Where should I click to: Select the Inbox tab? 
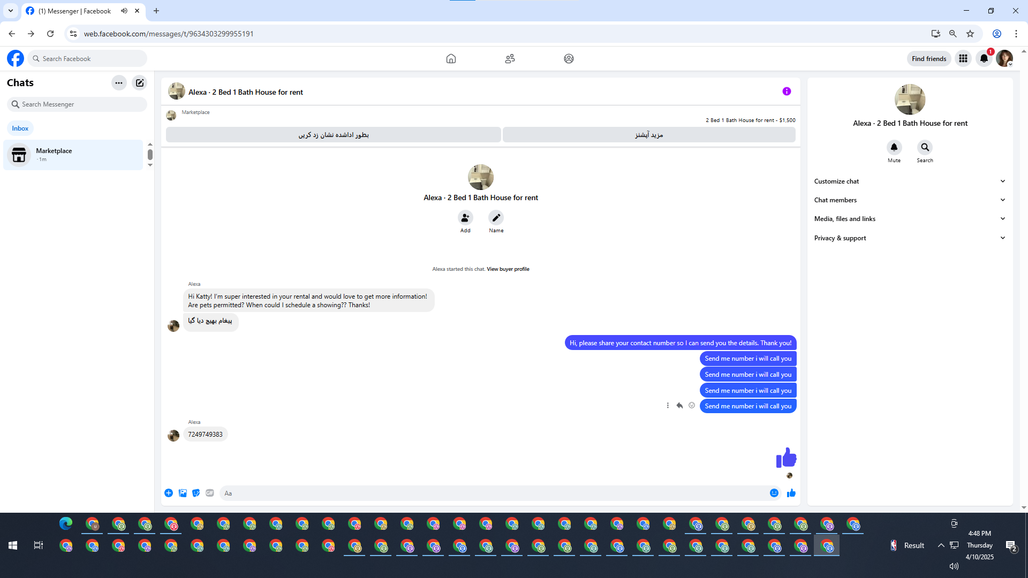(20, 128)
